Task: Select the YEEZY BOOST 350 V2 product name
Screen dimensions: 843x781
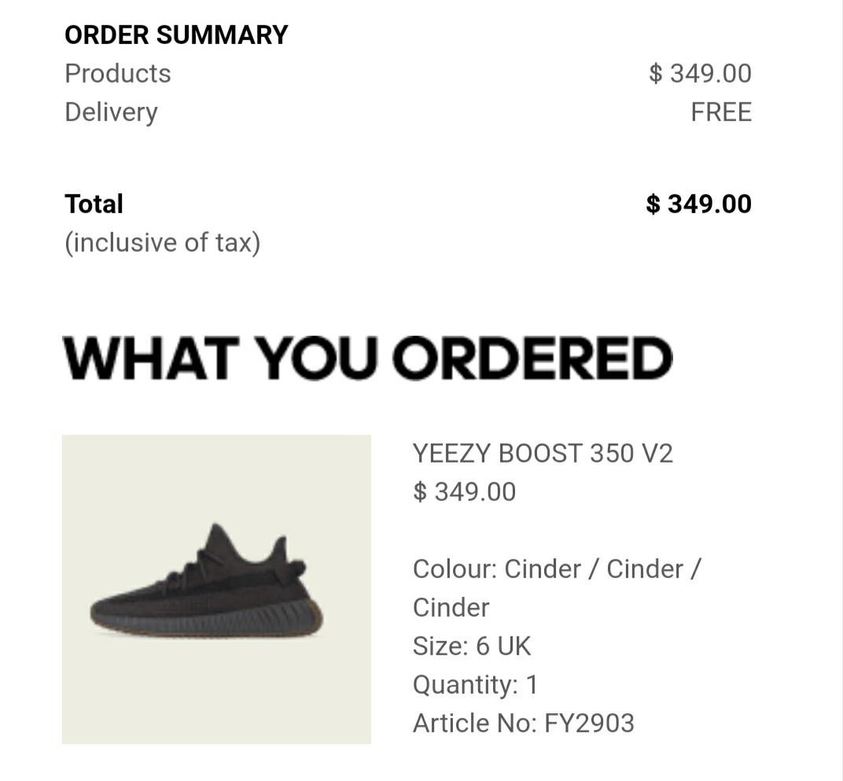Action: (x=543, y=454)
